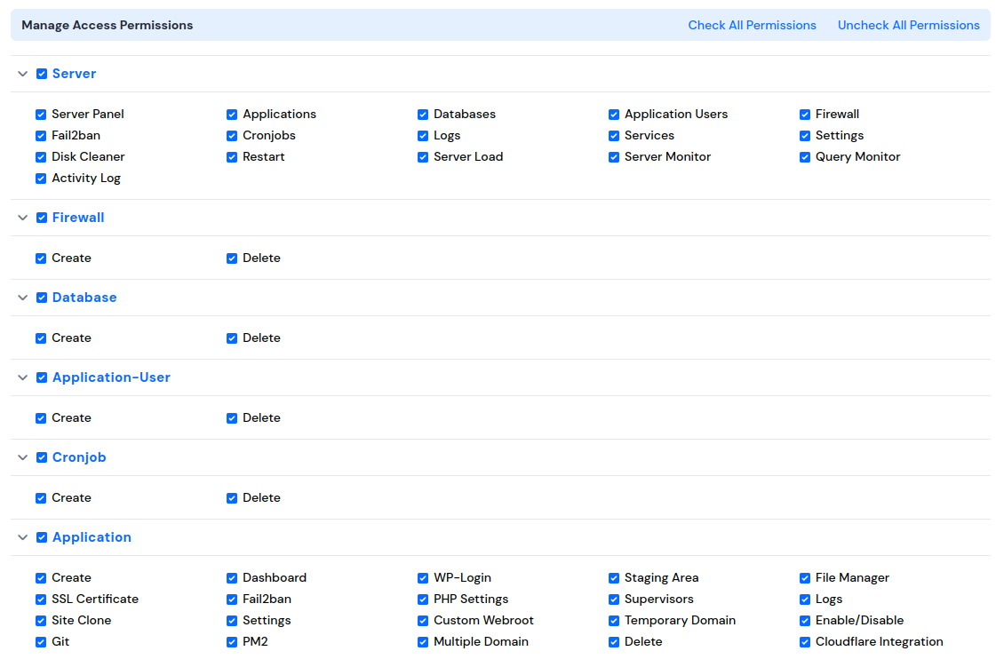Uncheck Delete under the Cronjob section

232,498
